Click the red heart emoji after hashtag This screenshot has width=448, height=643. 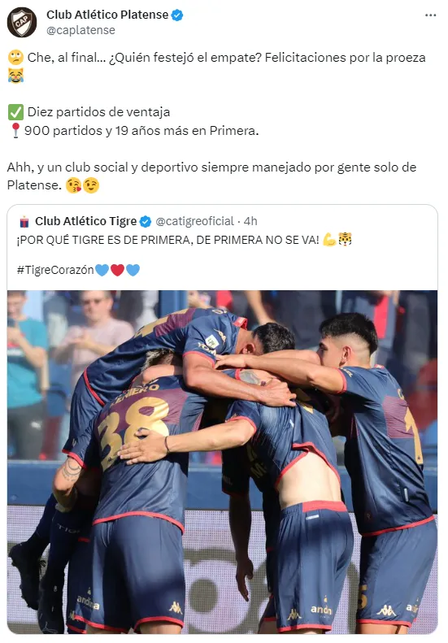coord(117,270)
